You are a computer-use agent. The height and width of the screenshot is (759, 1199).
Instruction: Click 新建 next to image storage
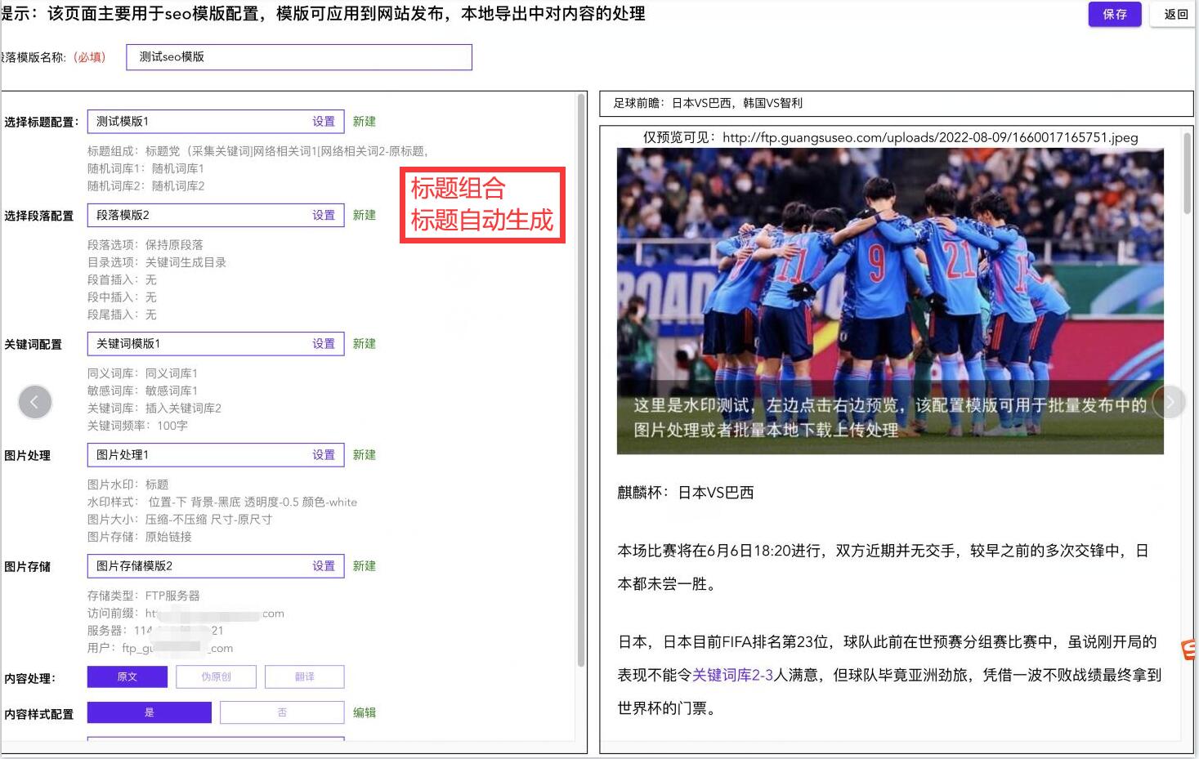pos(365,566)
